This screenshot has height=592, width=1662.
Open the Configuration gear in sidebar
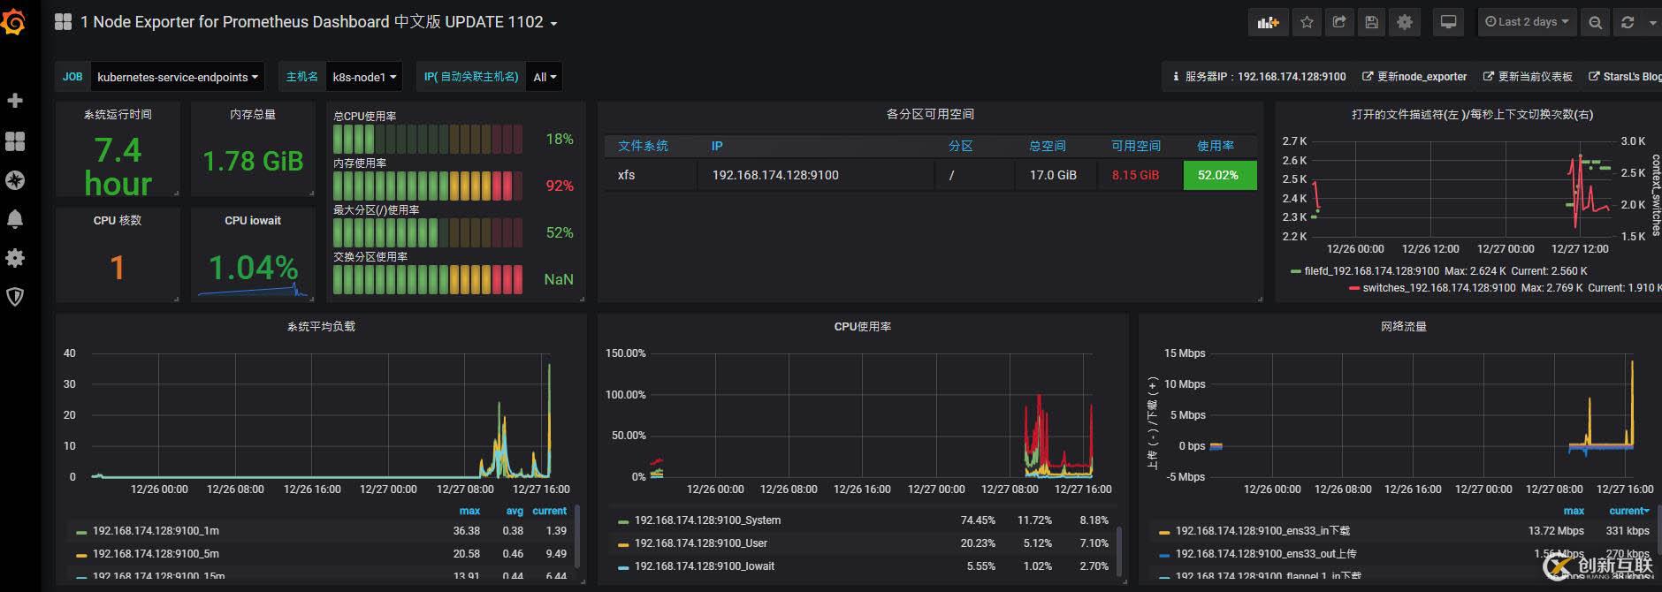pos(15,258)
